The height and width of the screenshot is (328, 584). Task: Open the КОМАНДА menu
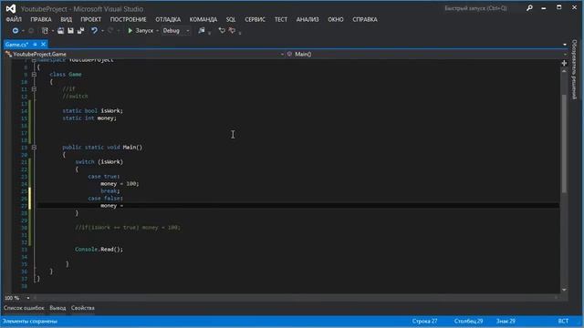(203, 19)
